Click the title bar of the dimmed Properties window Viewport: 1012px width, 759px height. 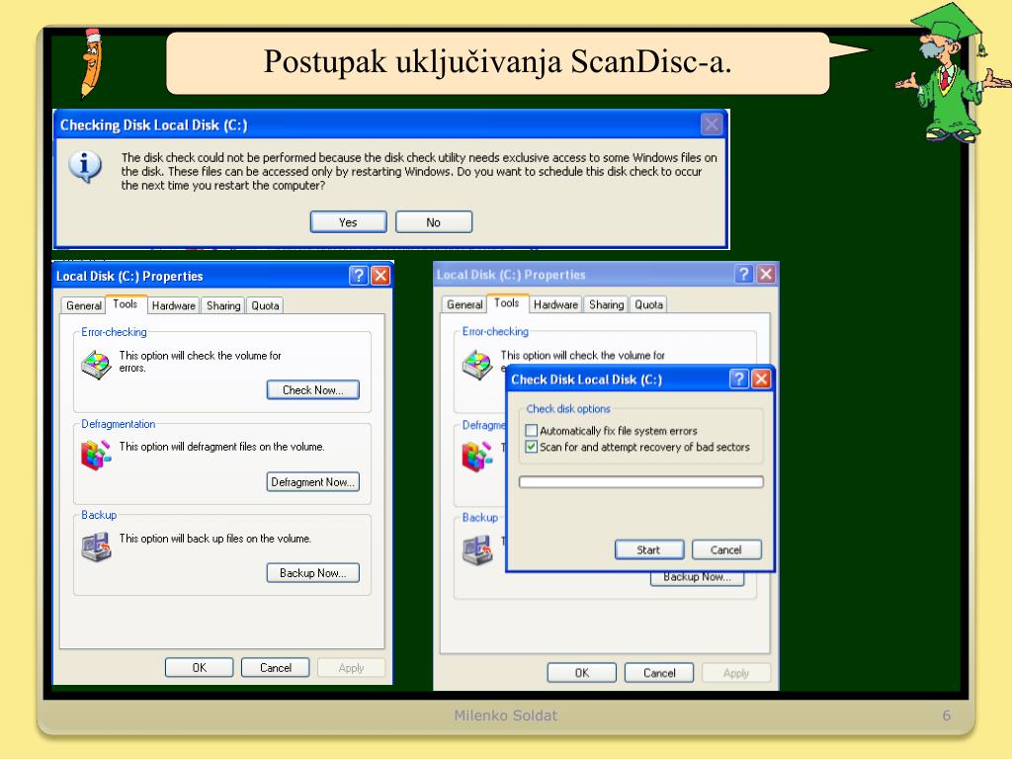click(x=606, y=275)
